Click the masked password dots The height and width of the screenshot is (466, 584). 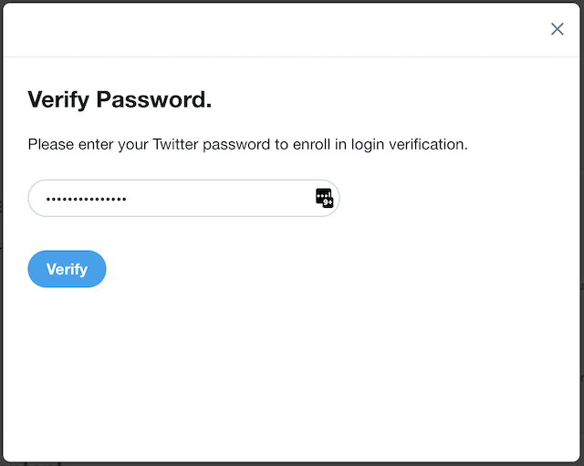[x=87, y=199]
